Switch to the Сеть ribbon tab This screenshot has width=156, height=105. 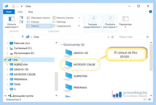point(20,12)
